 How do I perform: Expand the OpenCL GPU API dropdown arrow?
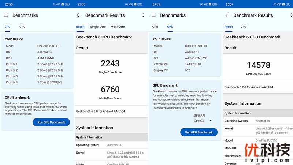pos(211,121)
